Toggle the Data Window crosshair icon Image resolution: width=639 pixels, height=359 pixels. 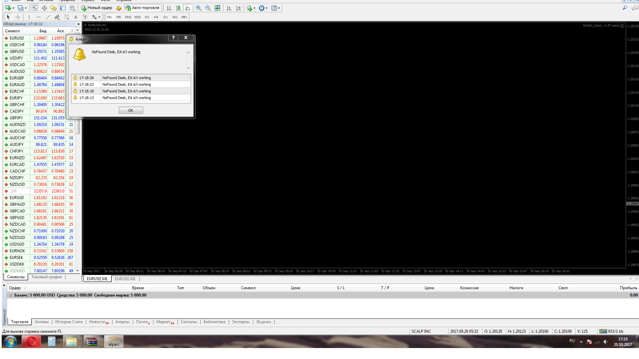click(x=44, y=8)
